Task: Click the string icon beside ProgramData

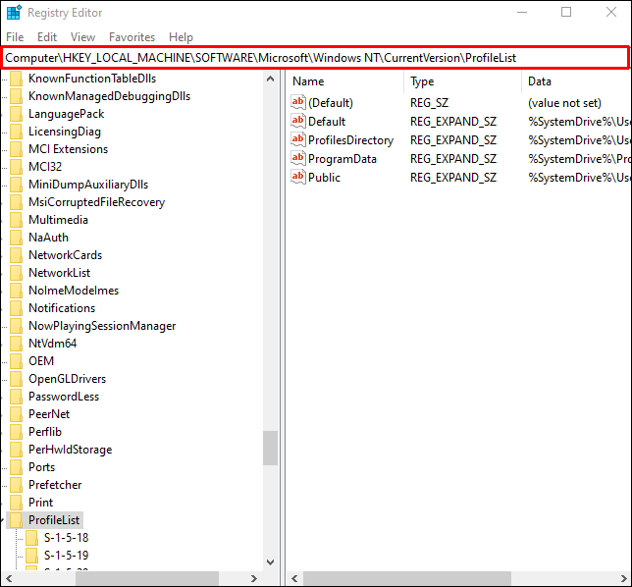Action: (x=298, y=158)
